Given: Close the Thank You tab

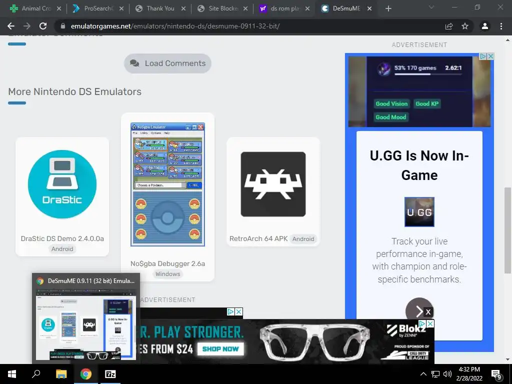Looking at the screenshot, I should 183,8.
